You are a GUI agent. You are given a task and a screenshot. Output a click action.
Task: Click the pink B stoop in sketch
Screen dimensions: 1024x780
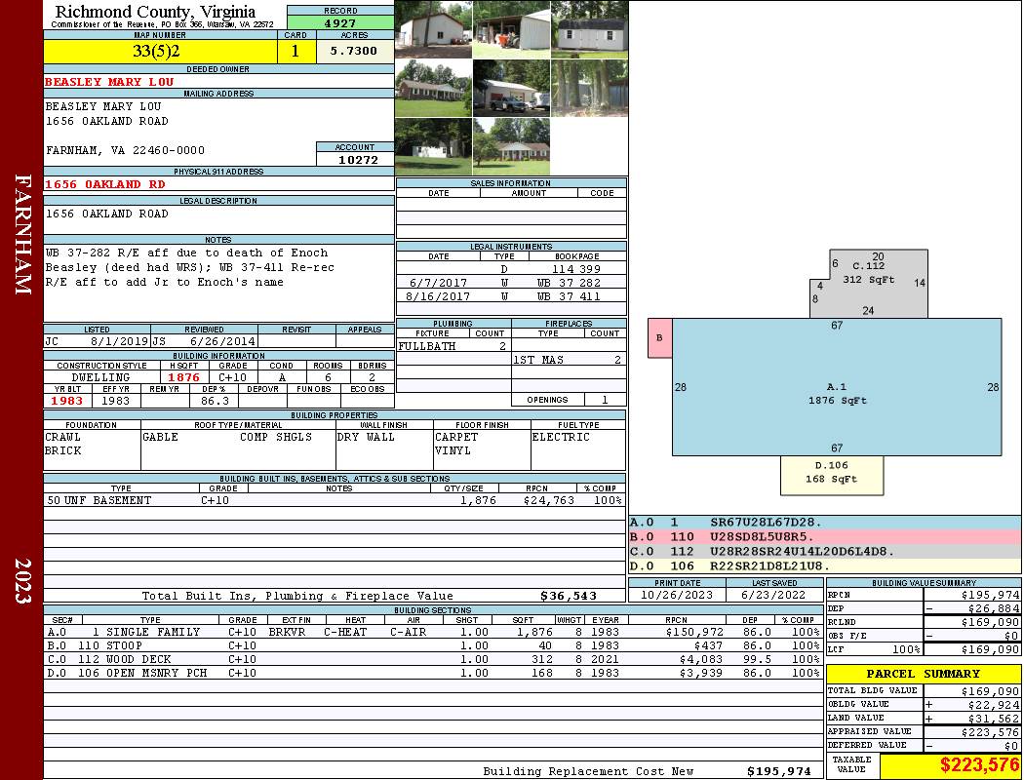pos(660,337)
